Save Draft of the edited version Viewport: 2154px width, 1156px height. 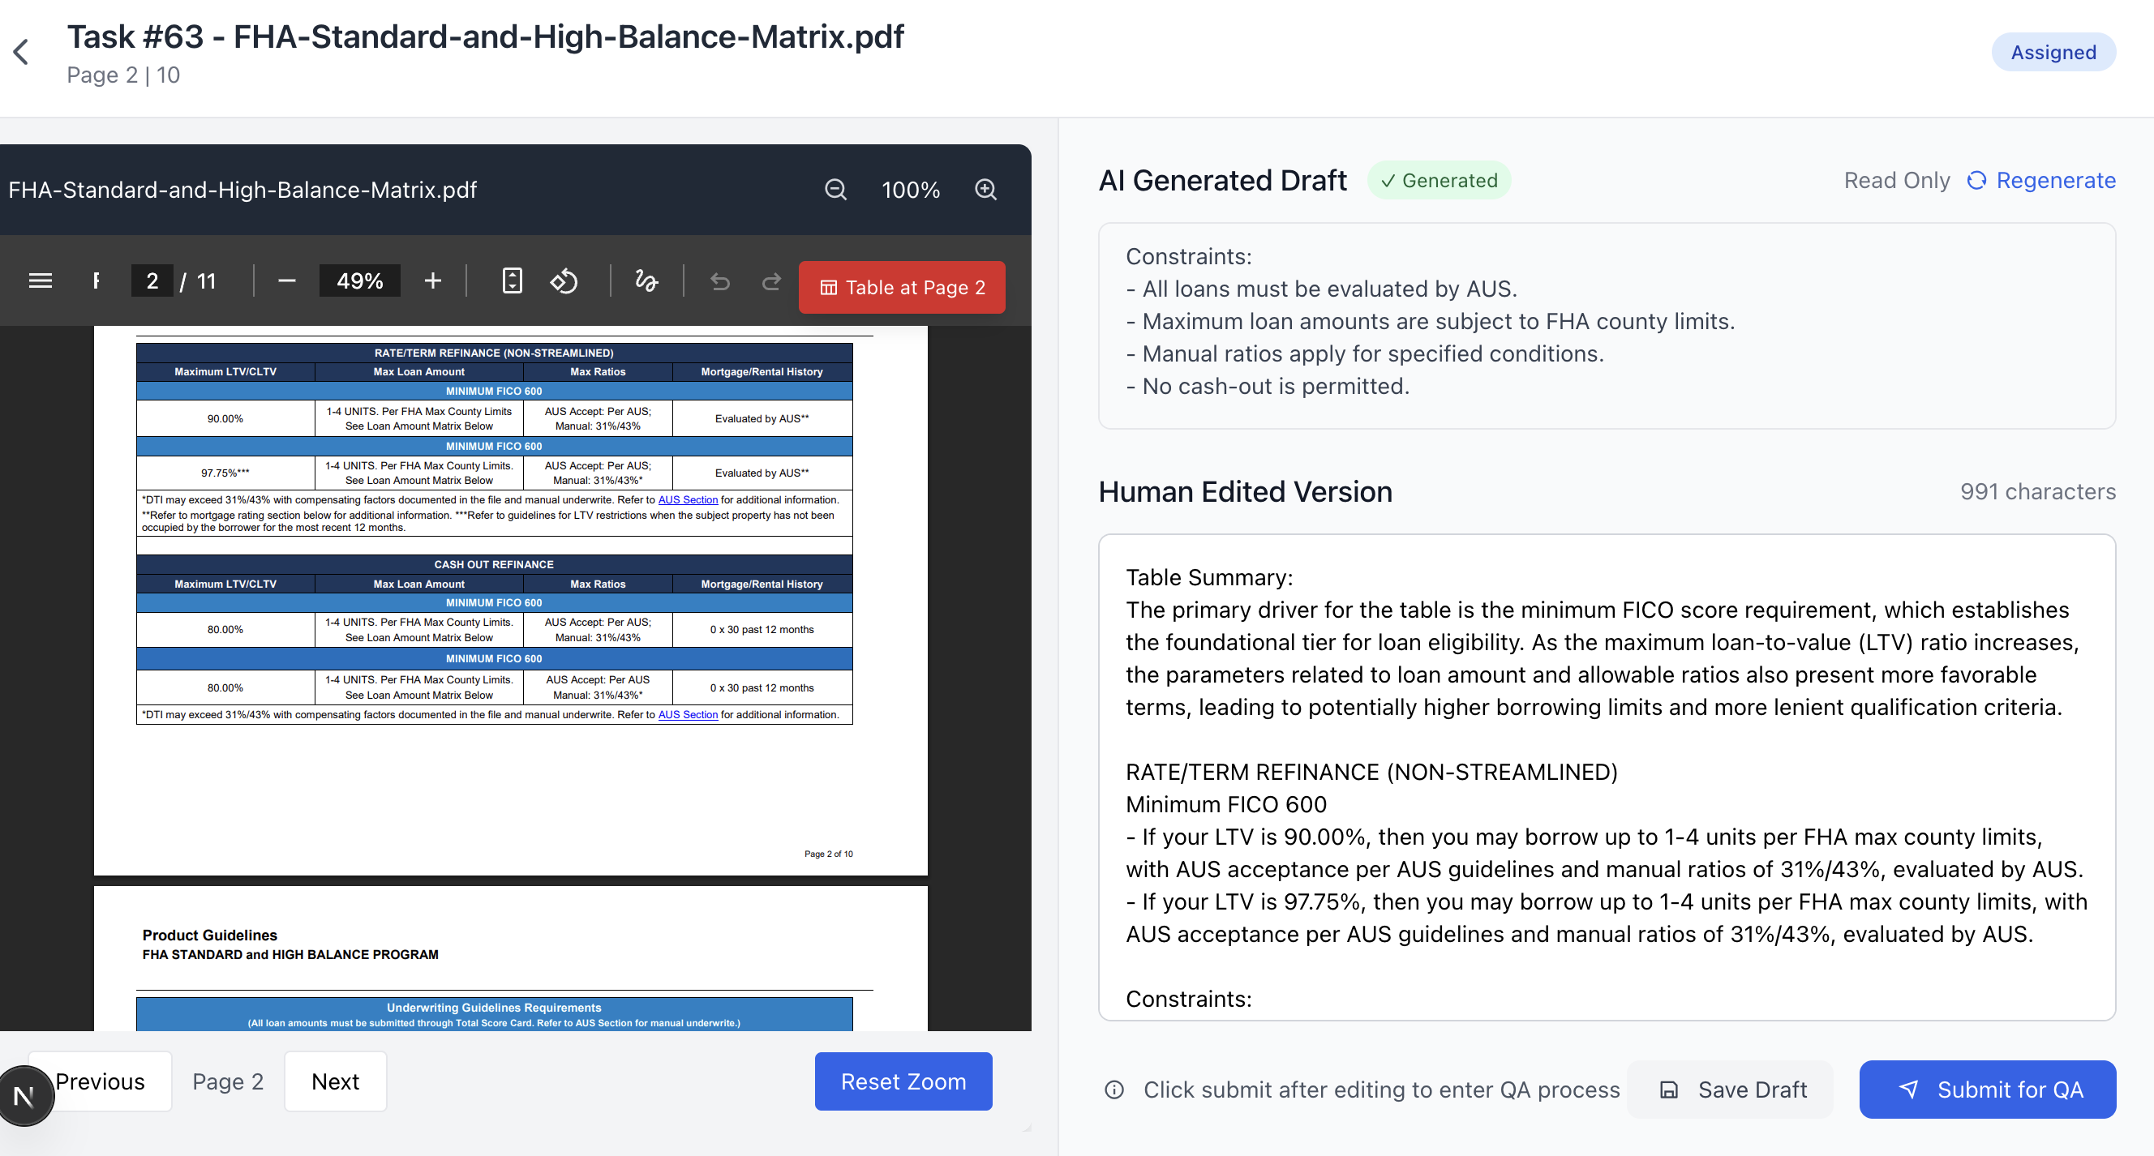tap(1731, 1090)
